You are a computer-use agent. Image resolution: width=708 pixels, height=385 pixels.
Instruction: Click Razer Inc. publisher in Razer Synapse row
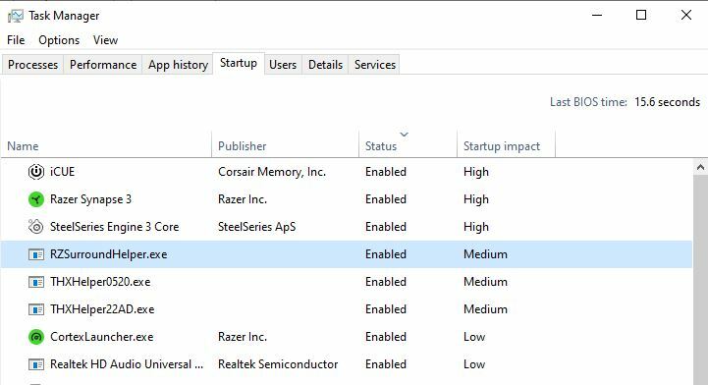click(x=243, y=199)
